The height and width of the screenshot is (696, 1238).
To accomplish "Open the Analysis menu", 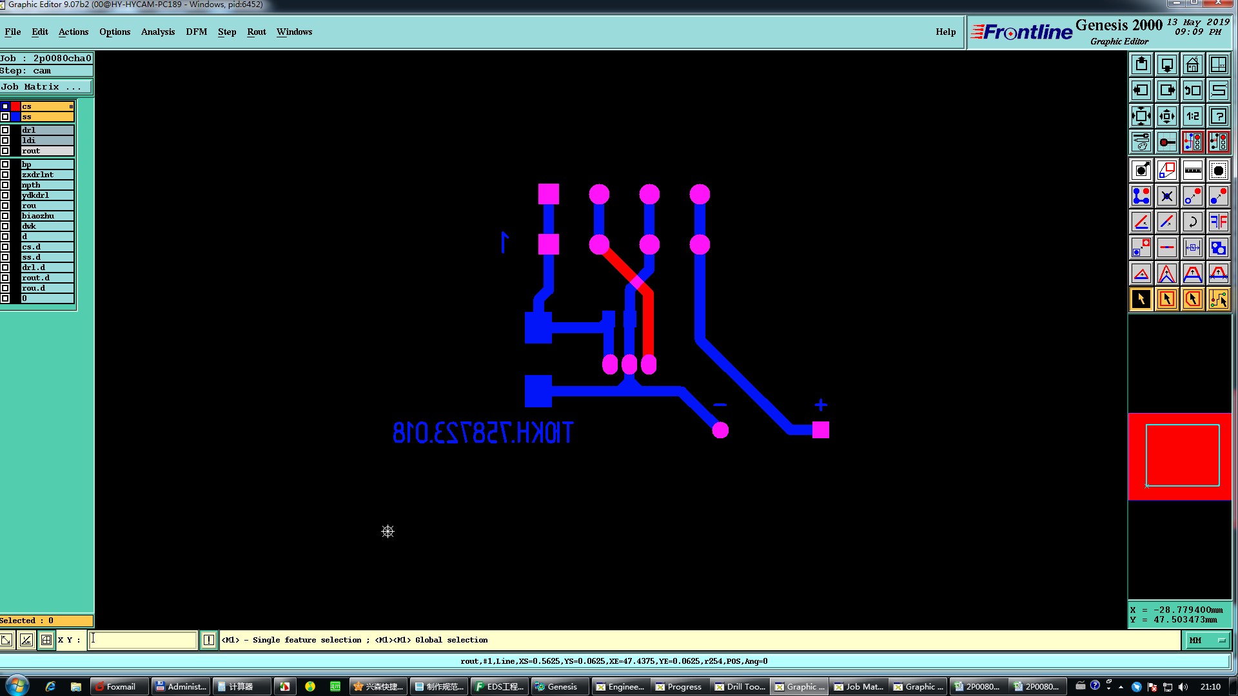I will 157,32.
